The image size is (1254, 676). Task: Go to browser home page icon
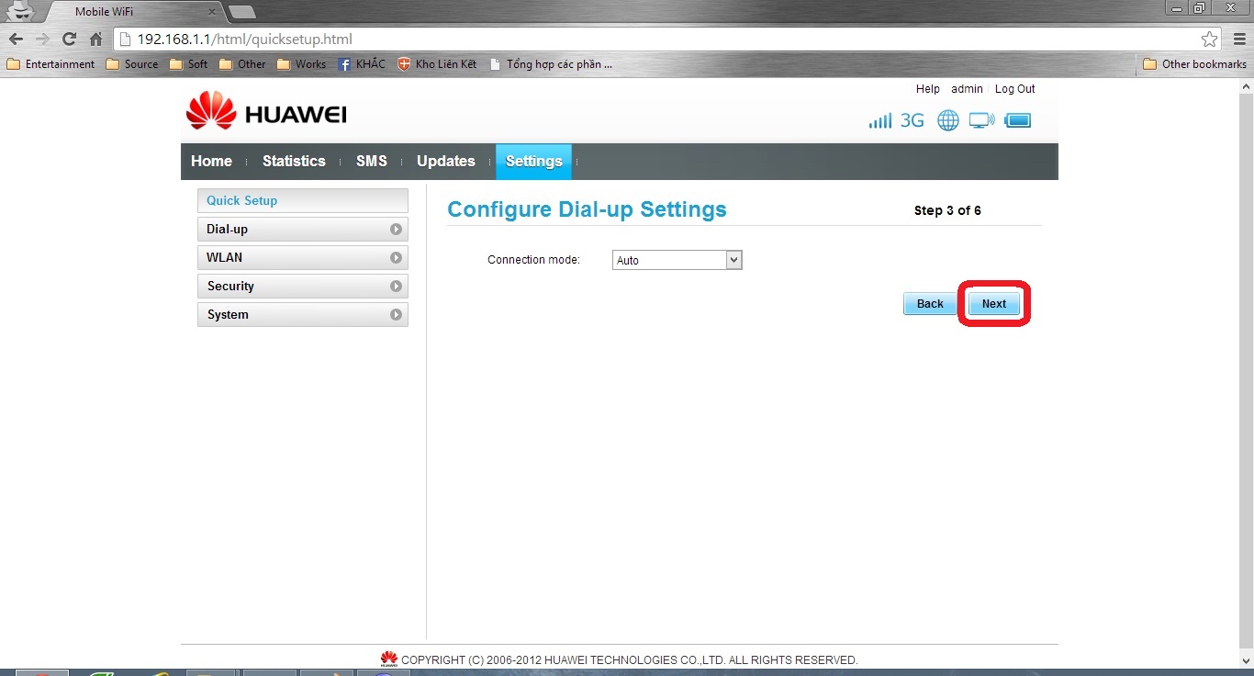click(95, 39)
